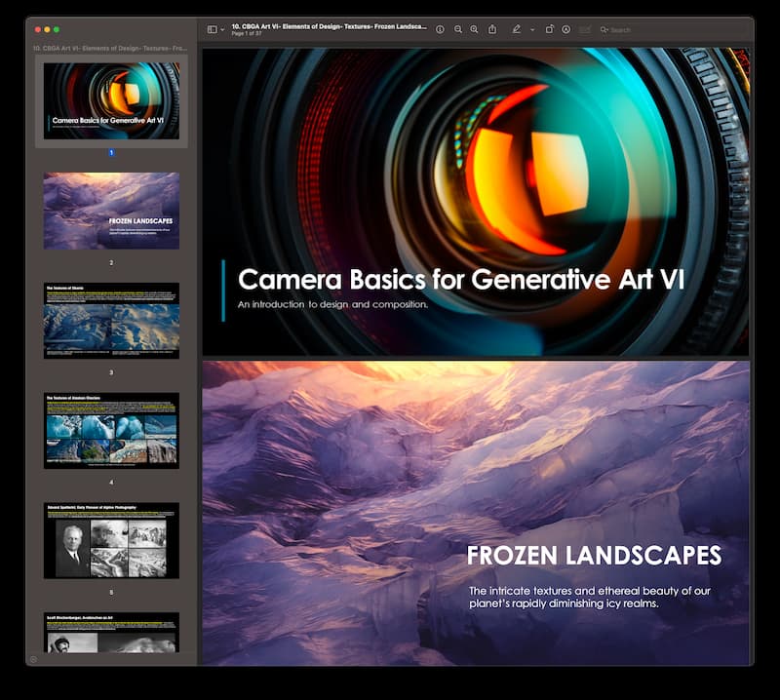Image resolution: width=780 pixels, height=700 pixels.
Task: Open the Frozen Landscapes page 2 thumbnail
Action: point(111,211)
